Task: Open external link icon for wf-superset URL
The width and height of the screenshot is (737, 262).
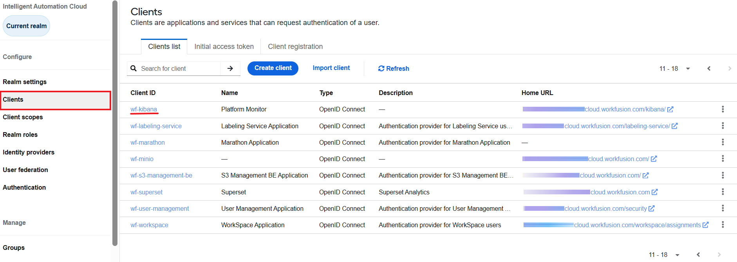Action: tap(655, 192)
